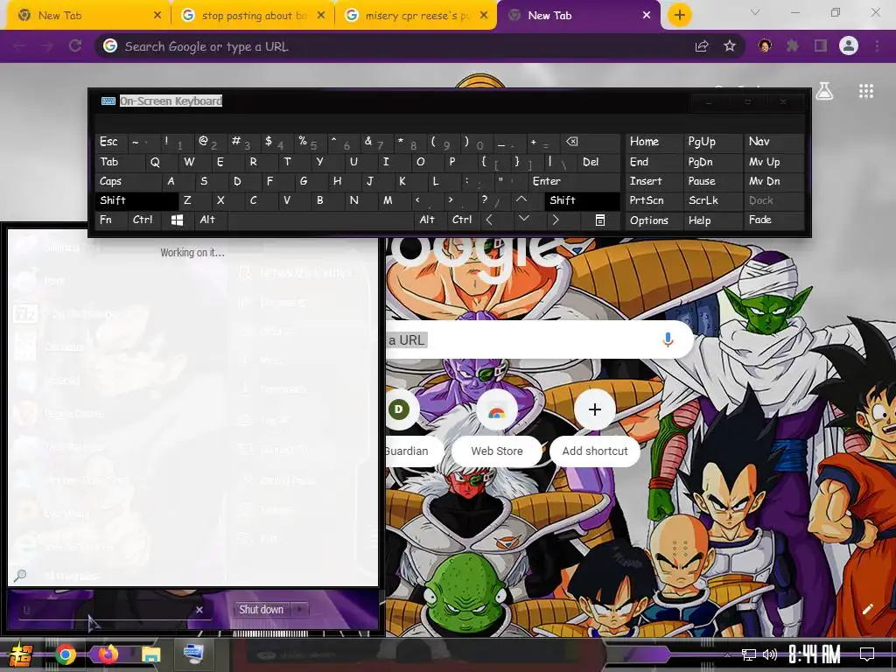The width and height of the screenshot is (896, 672).
Task: Toggle the left Ctrl key
Action: coord(145,220)
